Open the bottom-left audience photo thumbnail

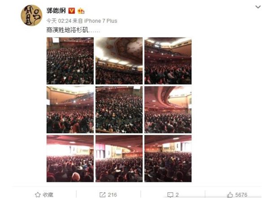[x=70, y=159]
